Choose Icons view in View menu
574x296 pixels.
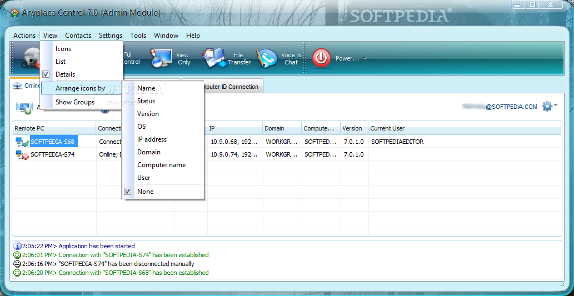click(81, 49)
